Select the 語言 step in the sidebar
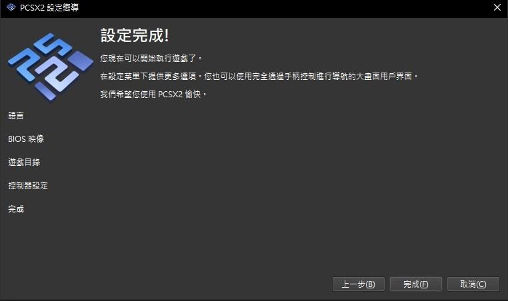508x301 pixels. point(16,116)
